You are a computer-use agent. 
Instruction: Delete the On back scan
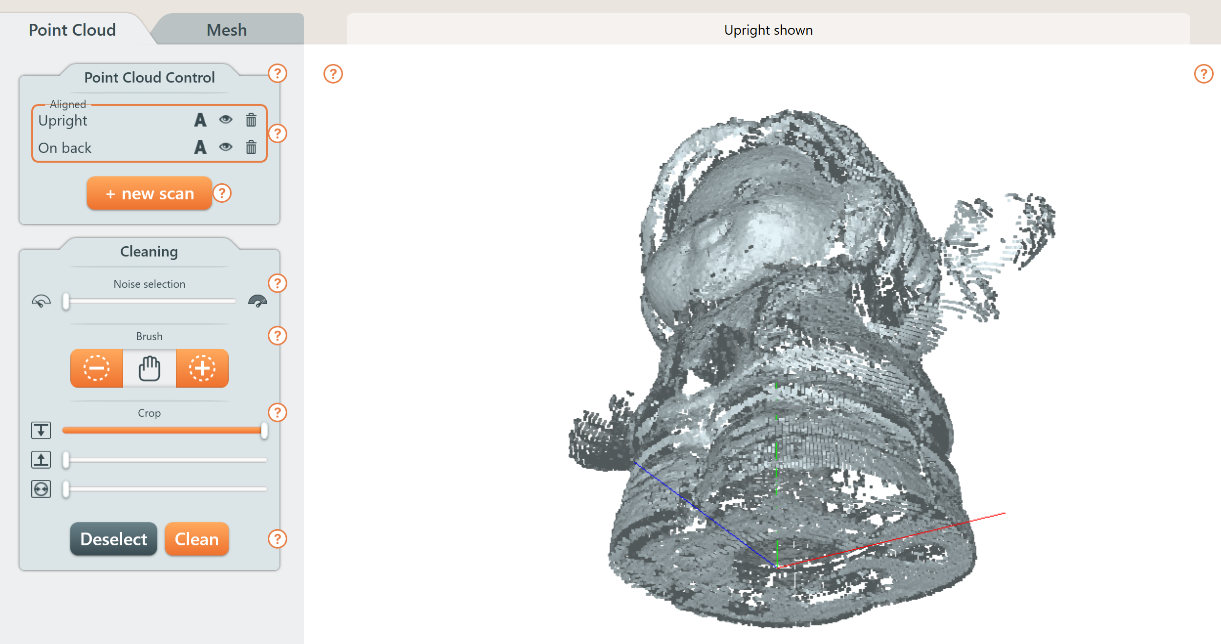[x=252, y=148]
